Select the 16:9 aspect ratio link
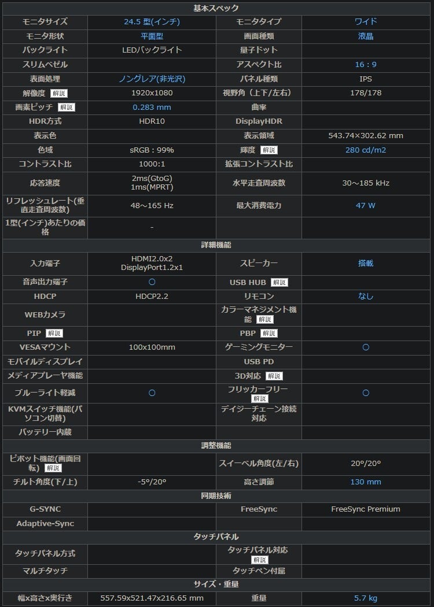This screenshot has width=434, height=607. click(x=366, y=65)
